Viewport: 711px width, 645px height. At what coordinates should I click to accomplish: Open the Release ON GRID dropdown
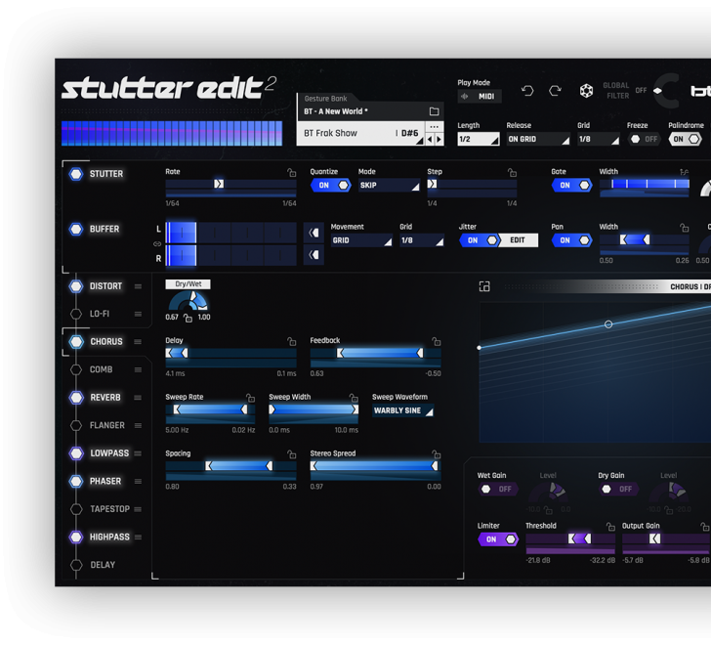(x=538, y=139)
